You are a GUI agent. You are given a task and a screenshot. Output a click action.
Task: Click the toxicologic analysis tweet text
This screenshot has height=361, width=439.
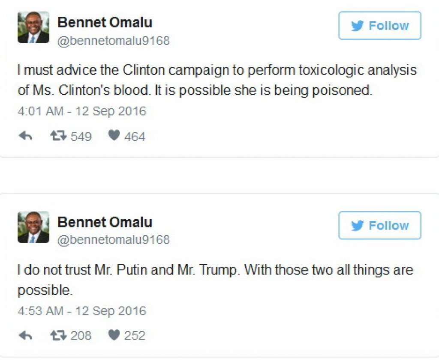pos(217,81)
